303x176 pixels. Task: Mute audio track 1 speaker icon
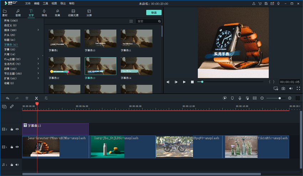(17, 165)
